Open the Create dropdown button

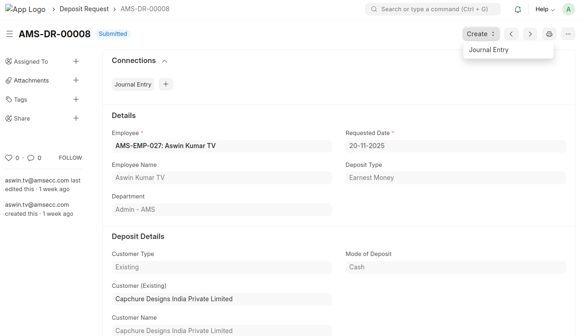pyautogui.click(x=481, y=34)
